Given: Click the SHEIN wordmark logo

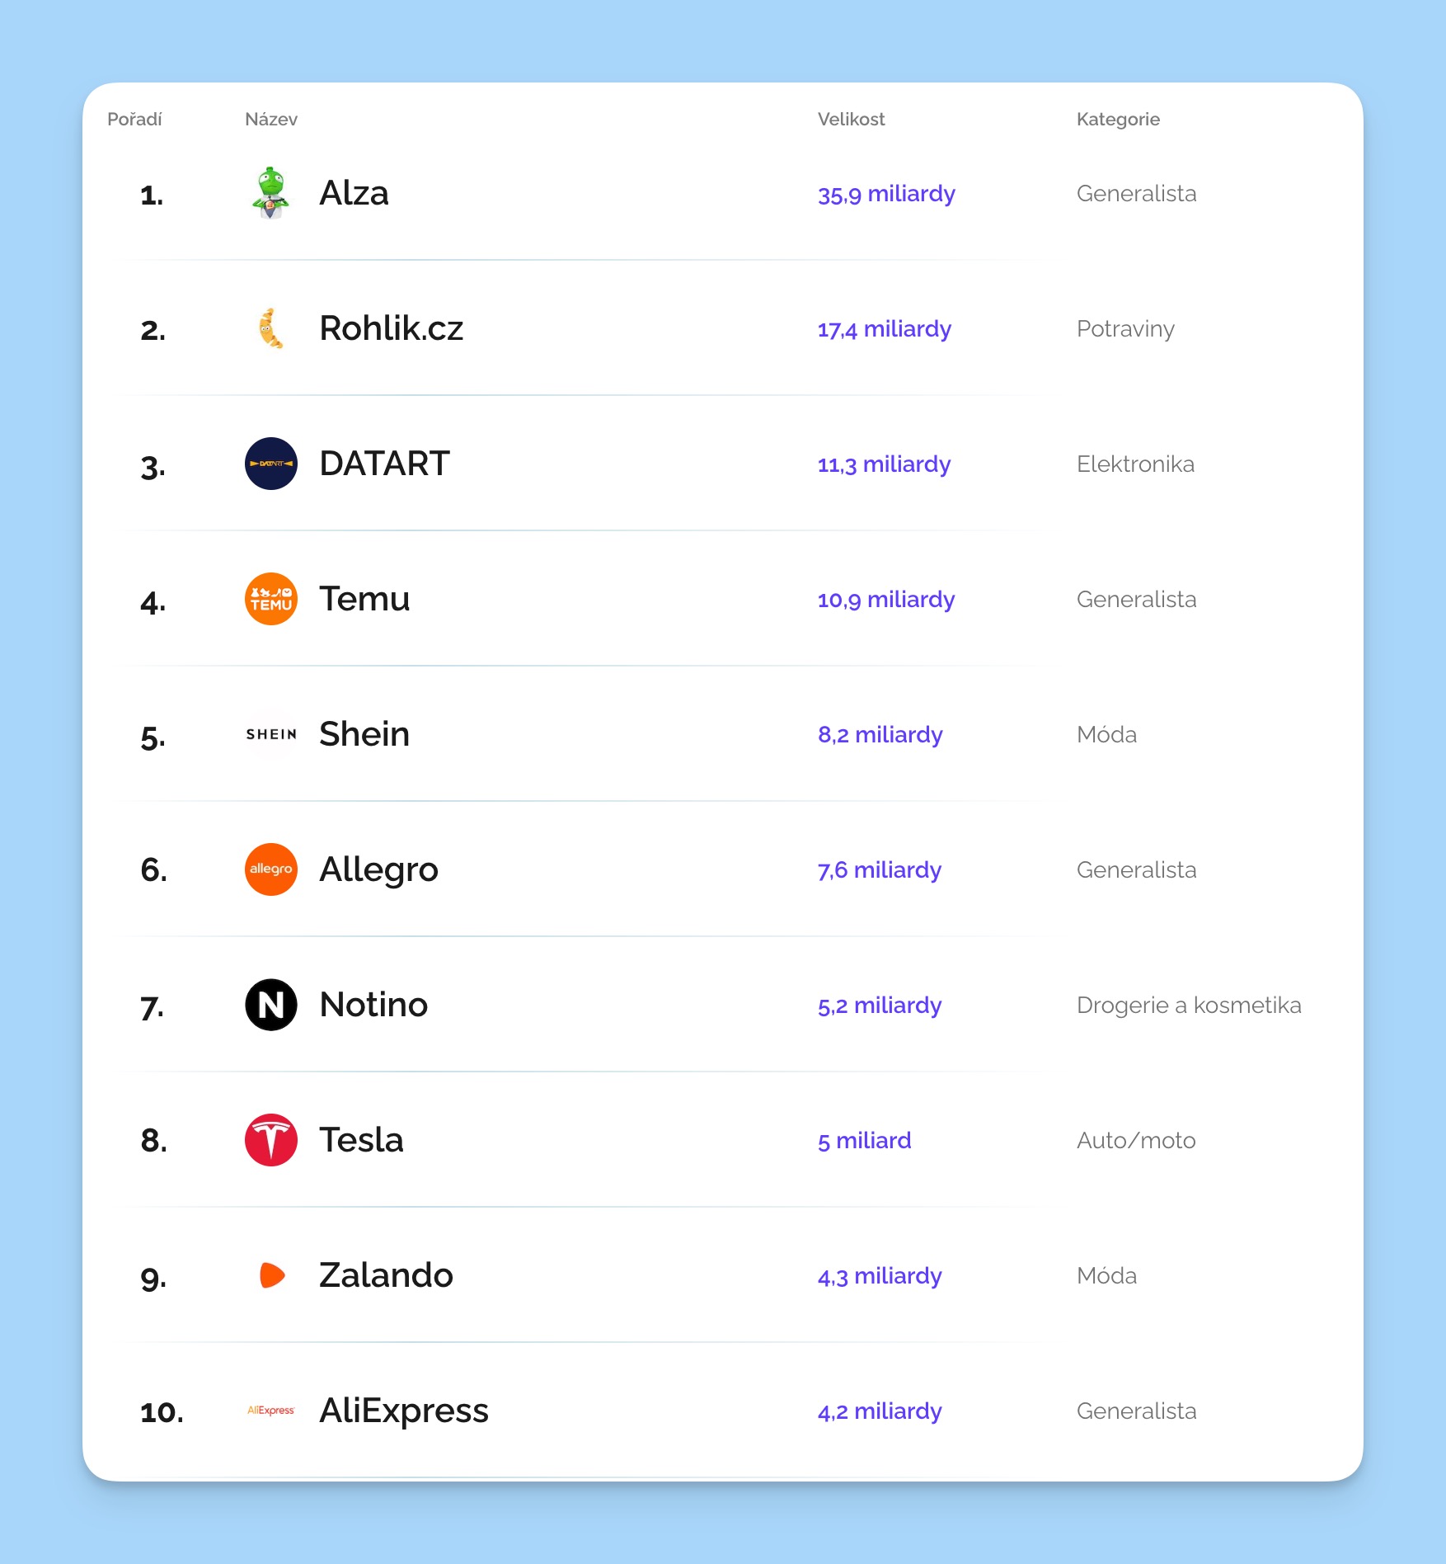Looking at the screenshot, I should [270, 734].
